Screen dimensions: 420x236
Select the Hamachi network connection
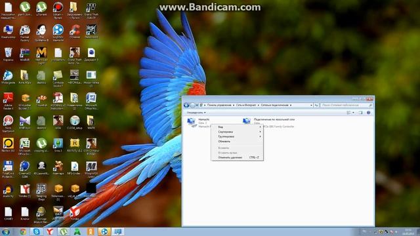point(199,123)
